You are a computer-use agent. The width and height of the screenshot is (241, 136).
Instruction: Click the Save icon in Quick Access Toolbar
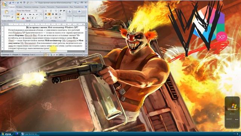(10, 3)
